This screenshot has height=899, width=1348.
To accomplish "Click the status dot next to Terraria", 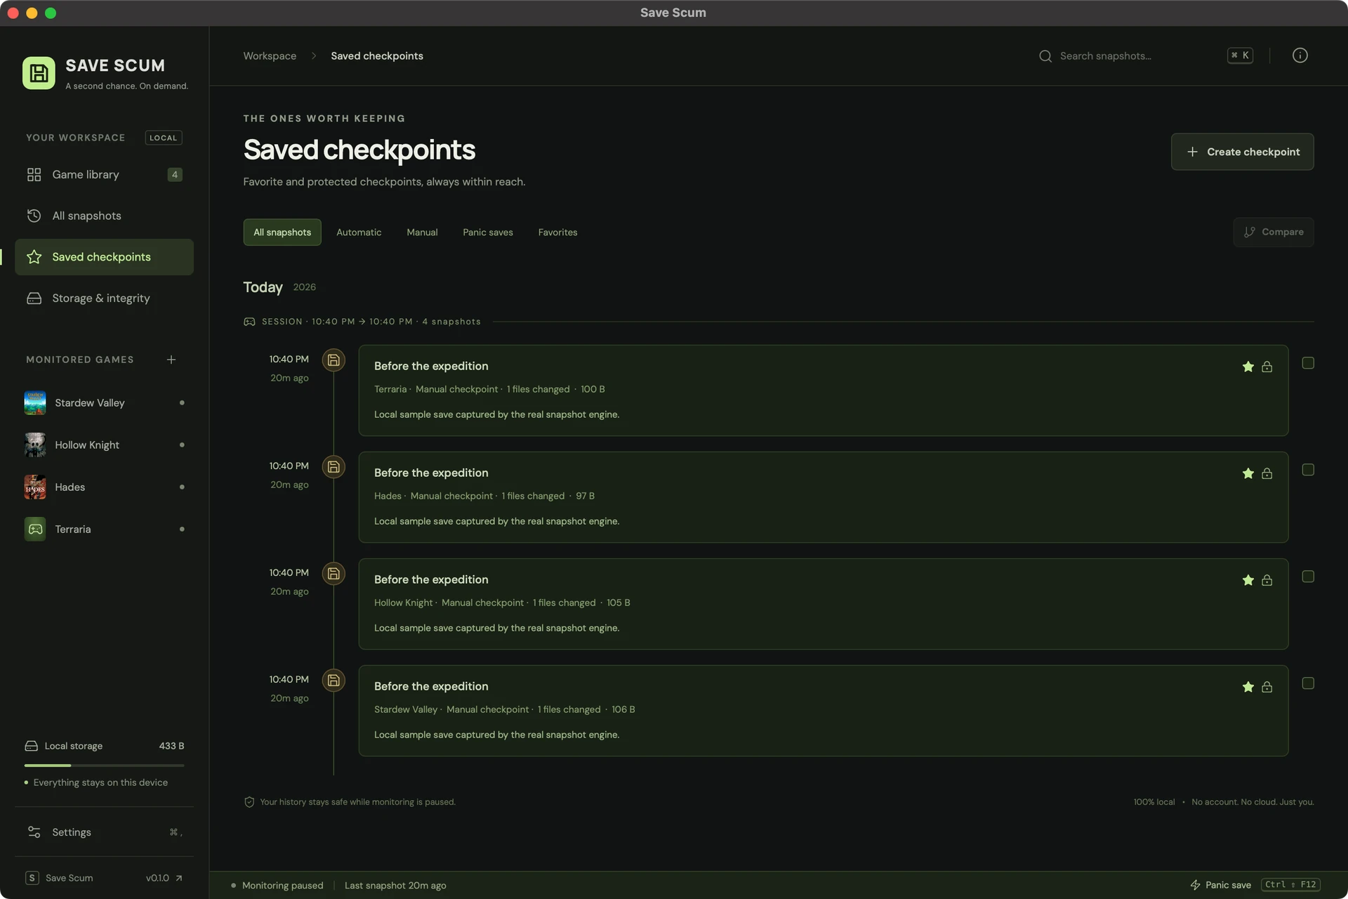I will (x=182, y=530).
